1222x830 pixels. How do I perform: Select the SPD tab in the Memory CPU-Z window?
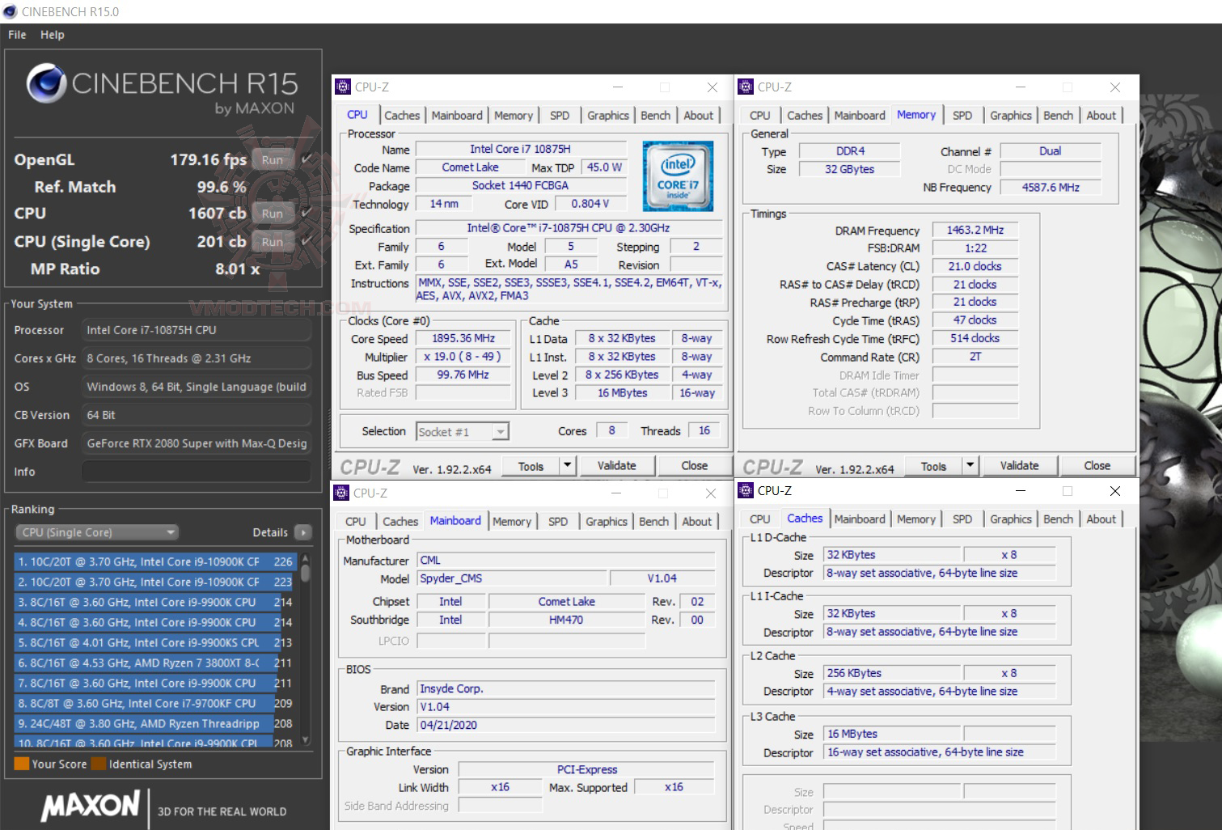(962, 116)
